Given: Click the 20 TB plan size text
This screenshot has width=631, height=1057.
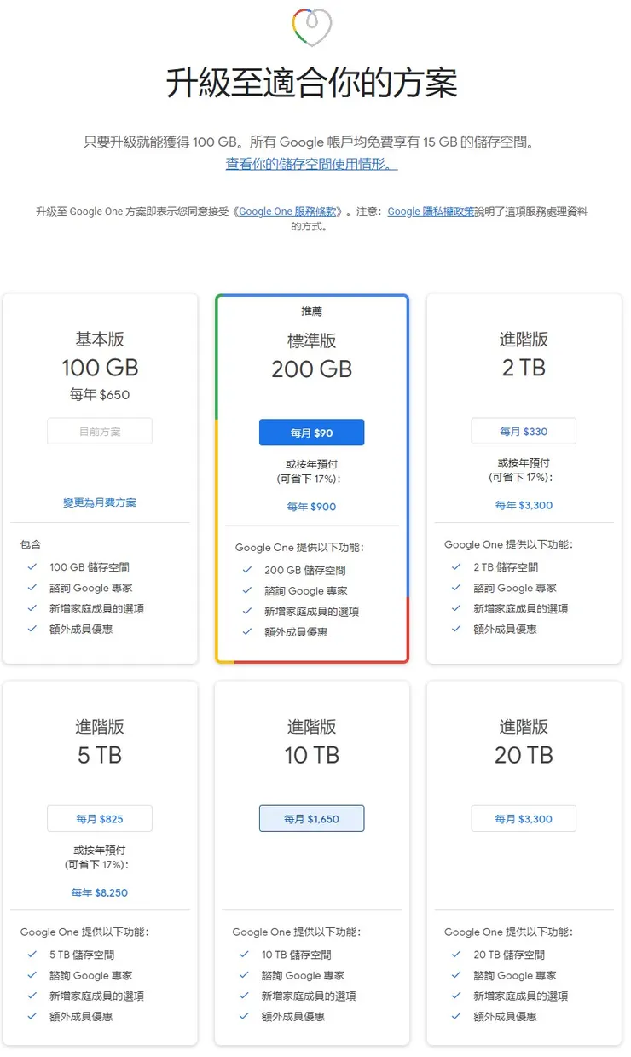Looking at the screenshot, I should 524,755.
